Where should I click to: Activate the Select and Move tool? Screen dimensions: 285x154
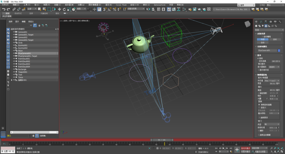point(59,9)
